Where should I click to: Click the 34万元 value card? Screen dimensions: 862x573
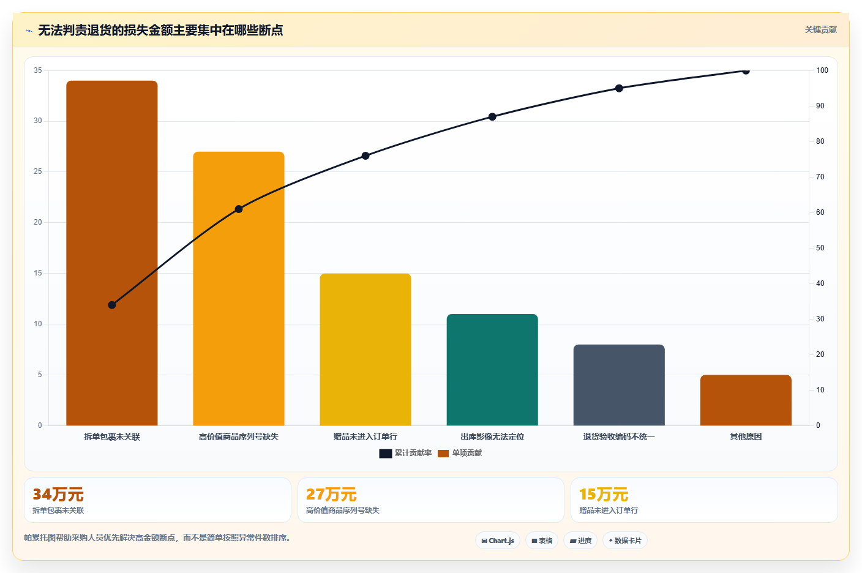coord(157,500)
